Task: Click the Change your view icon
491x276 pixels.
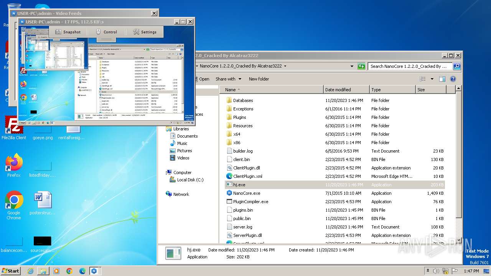Action: point(423,79)
